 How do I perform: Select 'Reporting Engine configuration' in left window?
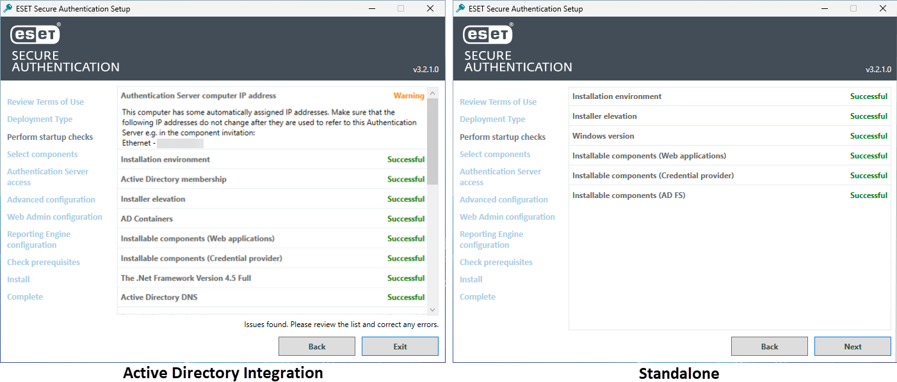click(39, 240)
